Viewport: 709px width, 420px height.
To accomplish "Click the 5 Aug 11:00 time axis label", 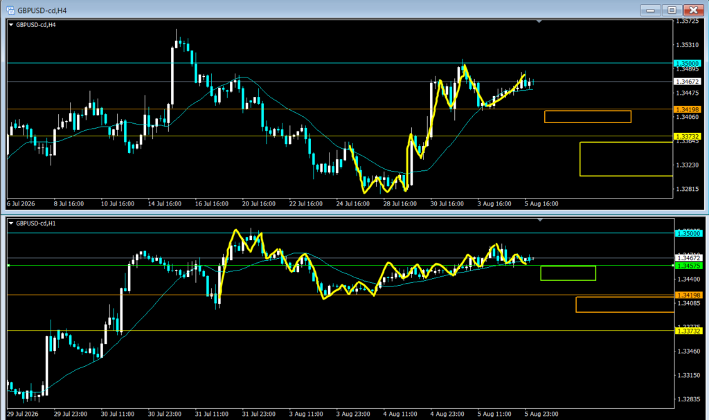I will coord(494,414).
